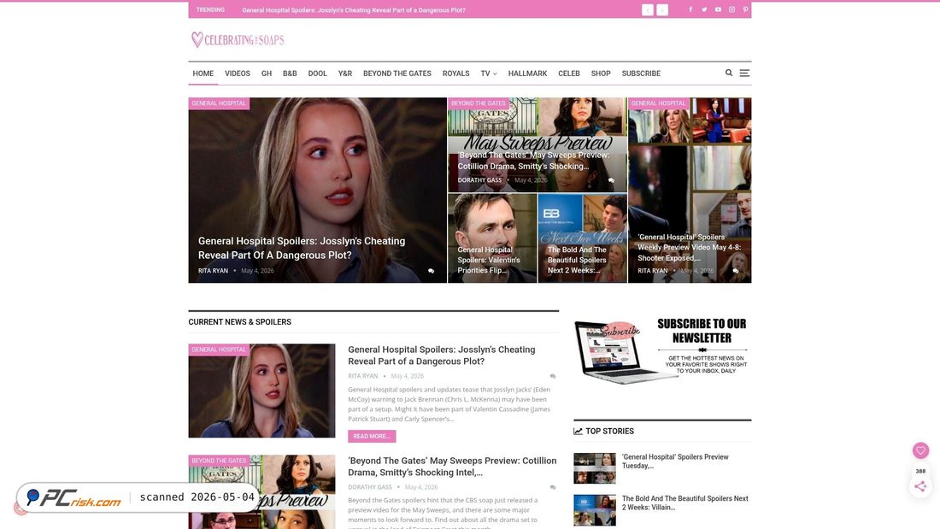Open the Instagram social icon
This screenshot has height=529, width=940.
732,9
